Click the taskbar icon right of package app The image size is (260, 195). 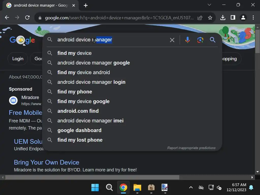coord(165,188)
